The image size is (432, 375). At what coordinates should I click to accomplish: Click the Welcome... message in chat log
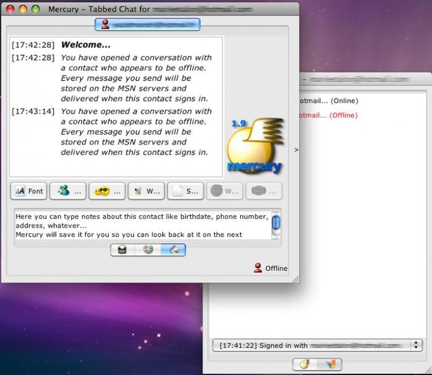(x=86, y=44)
